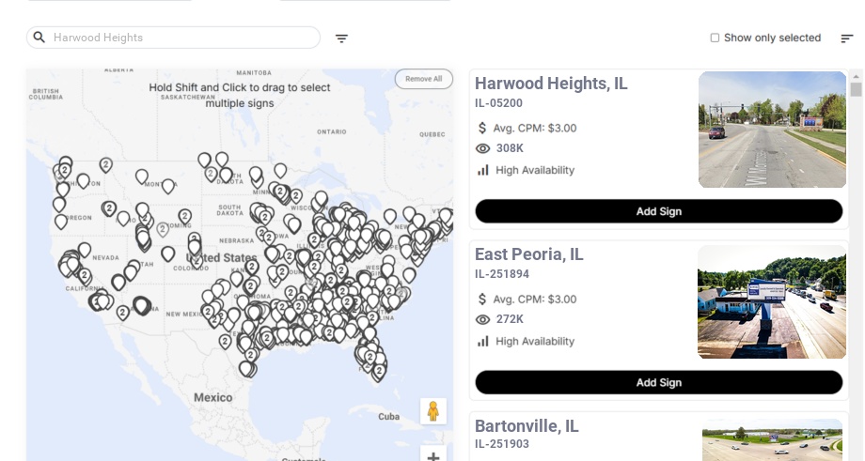Open the Bartonville aerial photo thumbnail
Image resolution: width=865 pixels, height=461 pixels.
772,439
